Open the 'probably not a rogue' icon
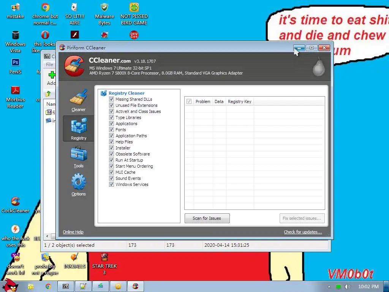Image resolution: width=389 pixels, height=292 pixels. tap(45, 264)
